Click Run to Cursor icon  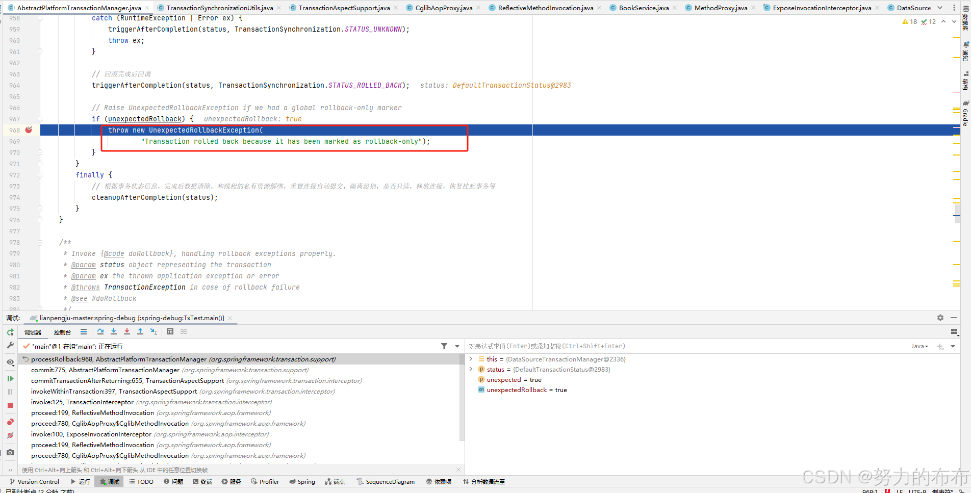coord(154,331)
